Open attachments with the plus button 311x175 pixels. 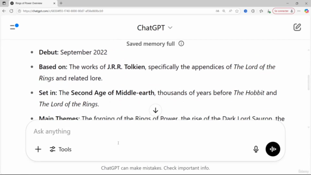tap(38, 149)
